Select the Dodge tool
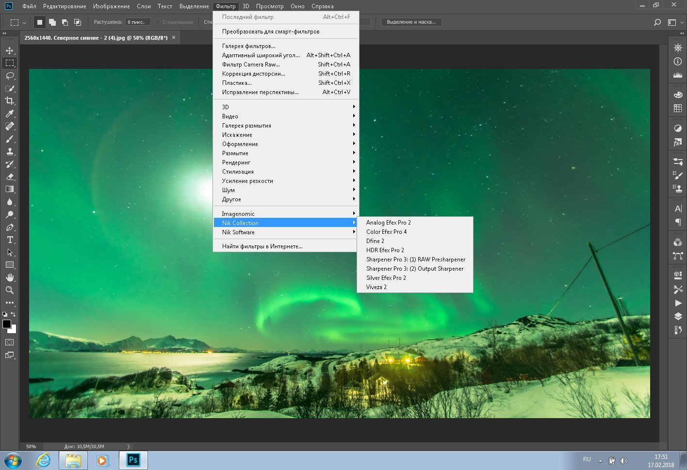The image size is (687, 470). point(10,214)
